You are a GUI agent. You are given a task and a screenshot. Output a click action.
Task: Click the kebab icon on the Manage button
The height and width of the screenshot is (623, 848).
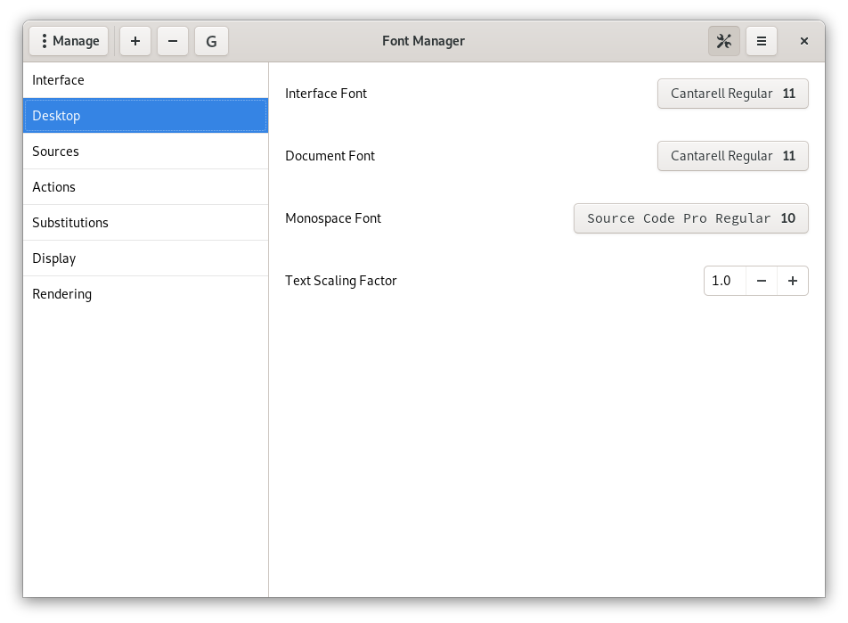[43, 40]
